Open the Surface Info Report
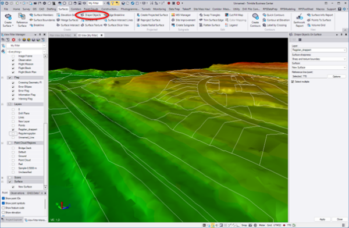349x228 pixels. 320,15
